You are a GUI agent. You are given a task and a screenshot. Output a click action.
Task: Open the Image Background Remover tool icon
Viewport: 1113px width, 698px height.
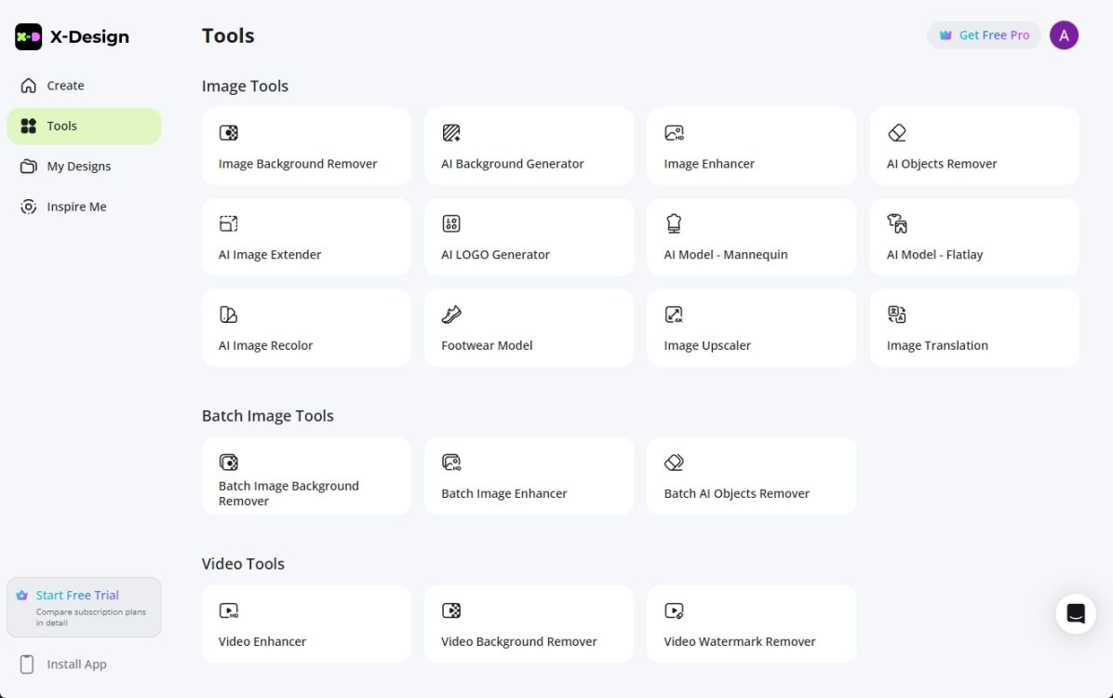pos(228,133)
